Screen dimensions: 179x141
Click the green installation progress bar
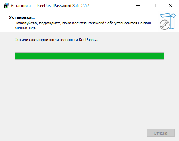pos(89,56)
